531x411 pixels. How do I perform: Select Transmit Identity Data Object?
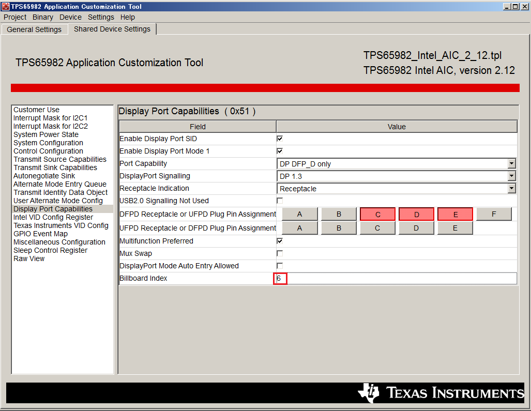[60, 193]
